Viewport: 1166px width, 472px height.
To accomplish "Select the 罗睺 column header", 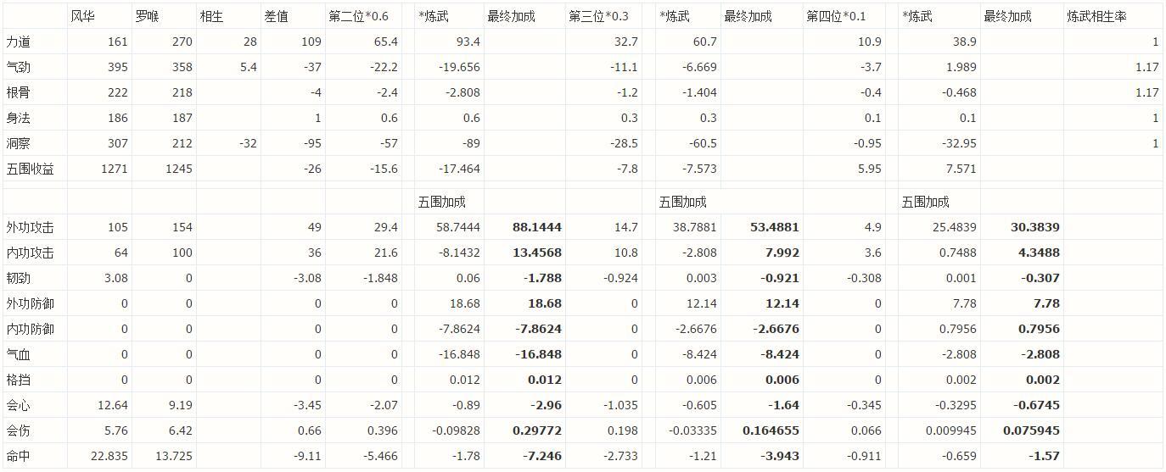I will (148, 16).
